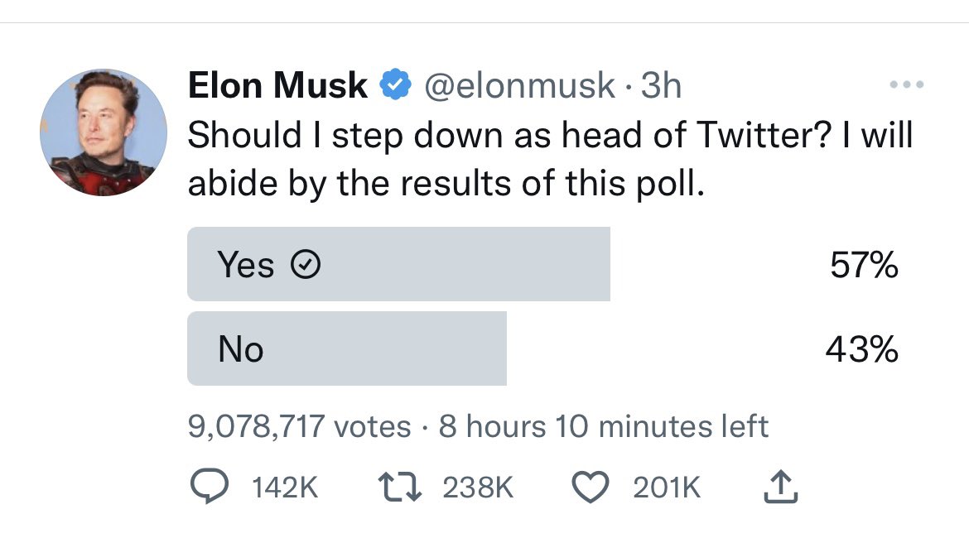
Task: Click the blue verified badge
Action: tap(396, 85)
